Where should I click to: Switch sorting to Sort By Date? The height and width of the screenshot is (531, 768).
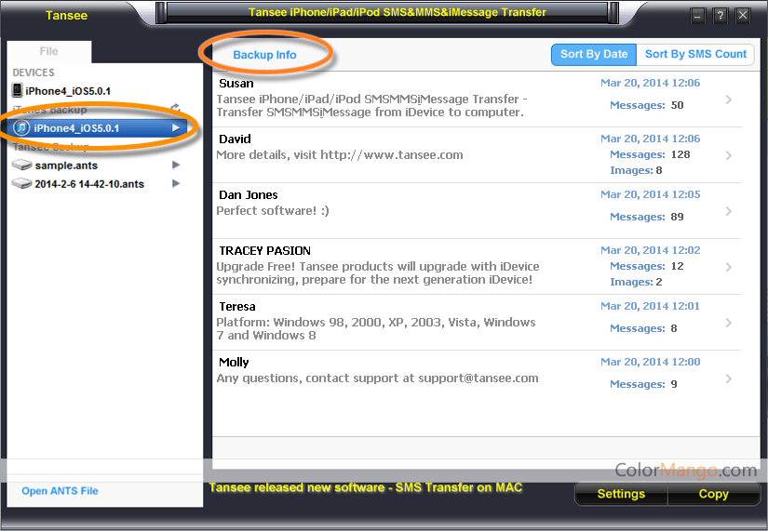[594, 54]
